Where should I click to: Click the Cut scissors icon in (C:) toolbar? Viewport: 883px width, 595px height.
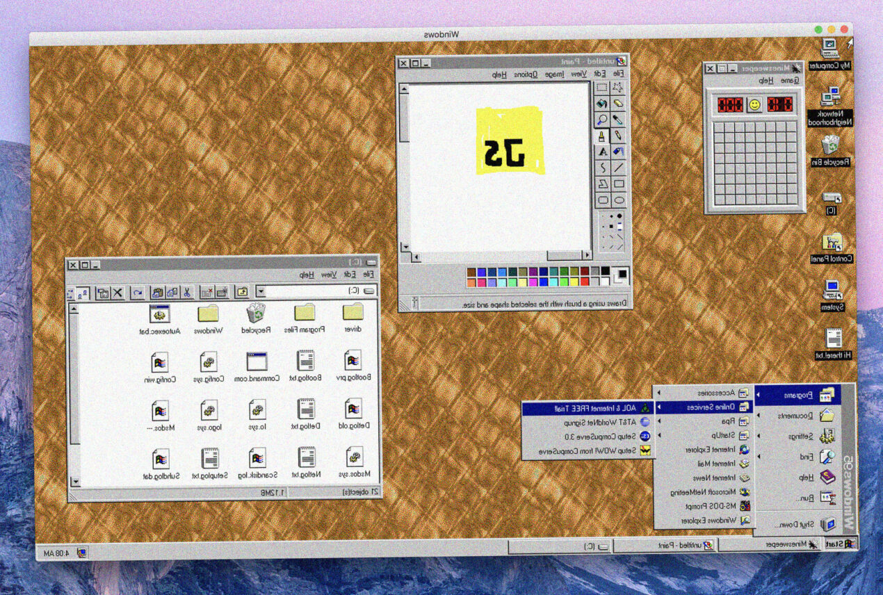(187, 293)
